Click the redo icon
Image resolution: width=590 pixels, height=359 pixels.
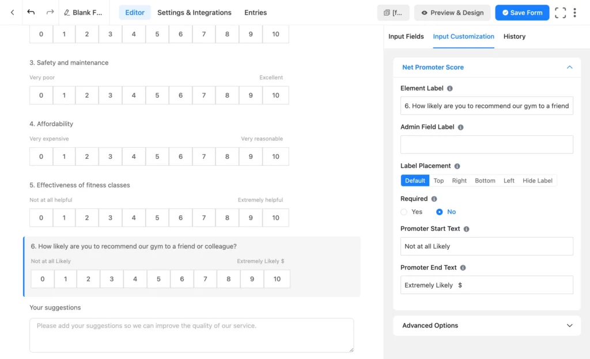[x=50, y=13]
